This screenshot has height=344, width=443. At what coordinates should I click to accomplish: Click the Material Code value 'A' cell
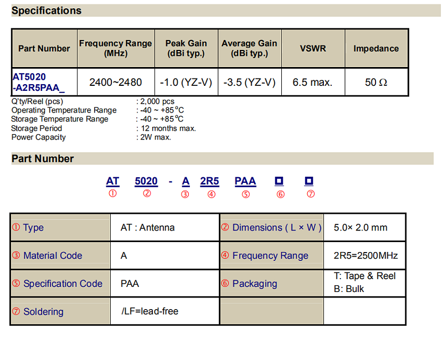coord(164,255)
